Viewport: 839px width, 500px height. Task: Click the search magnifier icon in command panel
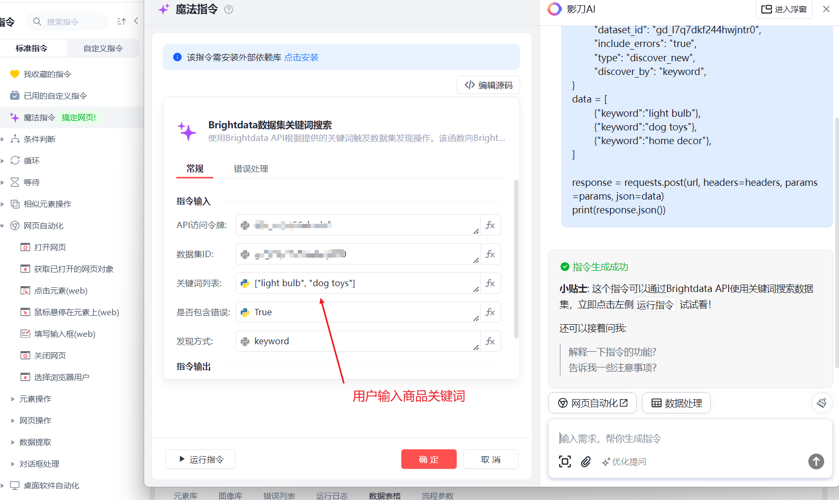pyautogui.click(x=37, y=22)
